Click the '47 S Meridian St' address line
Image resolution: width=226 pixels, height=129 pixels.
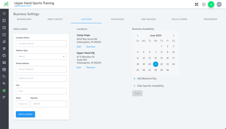pyautogui.click(x=86, y=57)
